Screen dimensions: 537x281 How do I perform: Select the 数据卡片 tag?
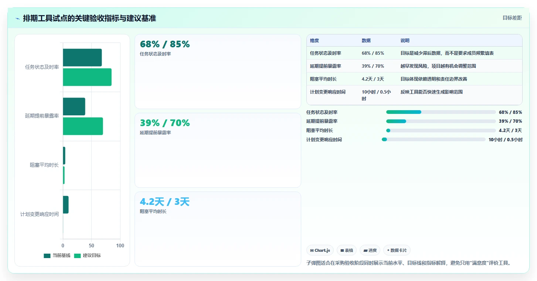[x=397, y=250]
